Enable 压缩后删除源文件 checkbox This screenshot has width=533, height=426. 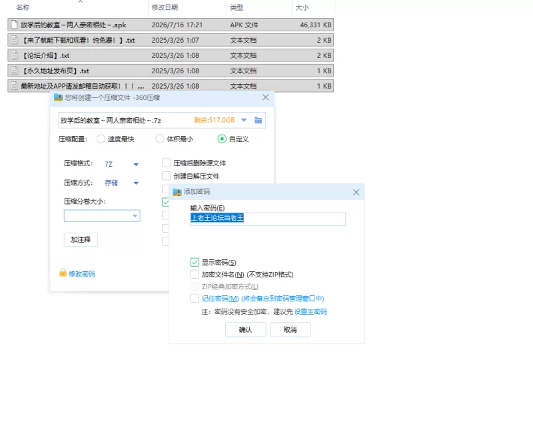tap(166, 163)
